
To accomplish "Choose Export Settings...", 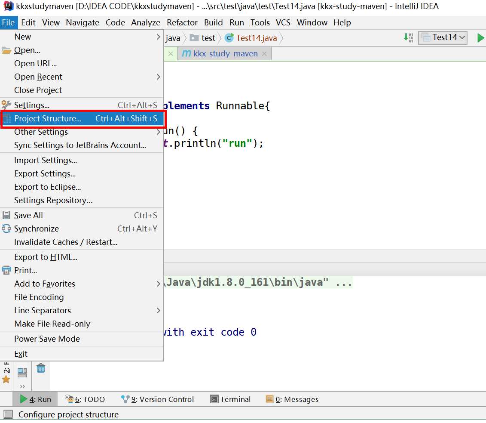I will (82, 173).
